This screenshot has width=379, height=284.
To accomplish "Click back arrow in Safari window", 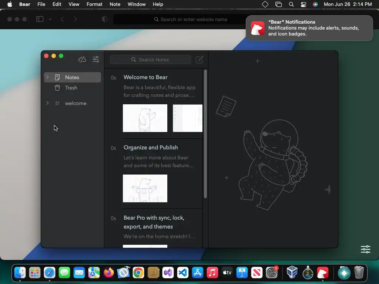I will tap(62, 19).
